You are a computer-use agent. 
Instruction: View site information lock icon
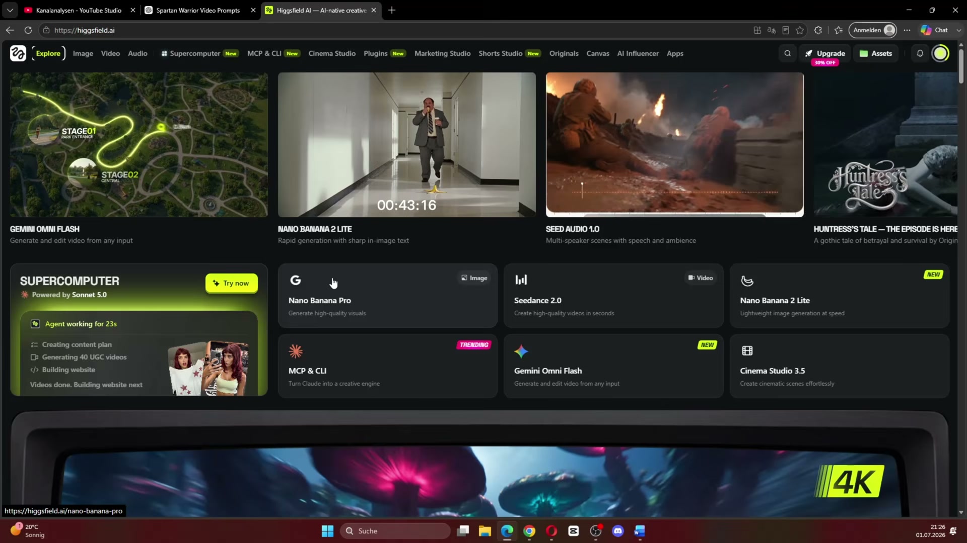click(x=46, y=30)
